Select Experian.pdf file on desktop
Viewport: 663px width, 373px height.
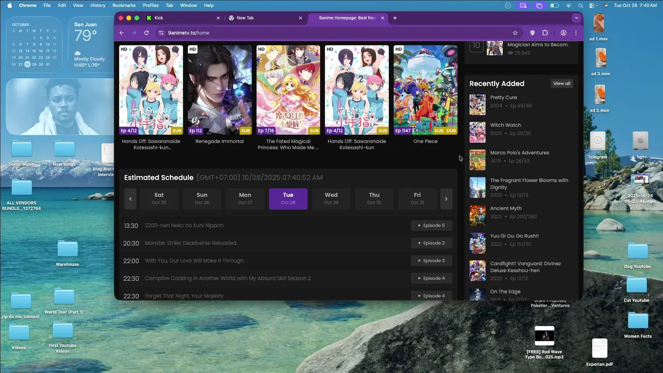[x=599, y=352]
